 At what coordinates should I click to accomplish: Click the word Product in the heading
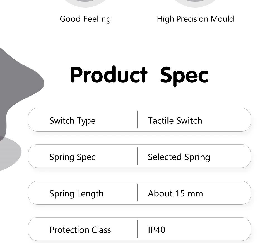(109, 75)
